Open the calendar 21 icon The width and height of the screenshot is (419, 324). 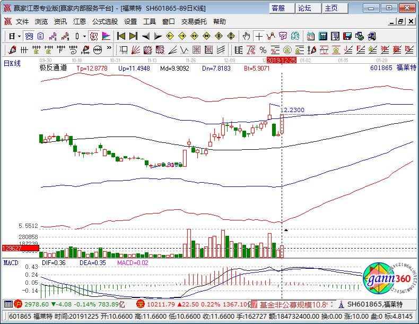pyautogui.click(x=310, y=36)
